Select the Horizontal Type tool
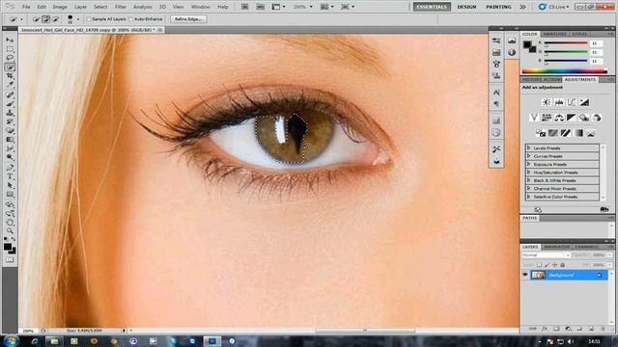The image size is (618, 347). coord(10,176)
